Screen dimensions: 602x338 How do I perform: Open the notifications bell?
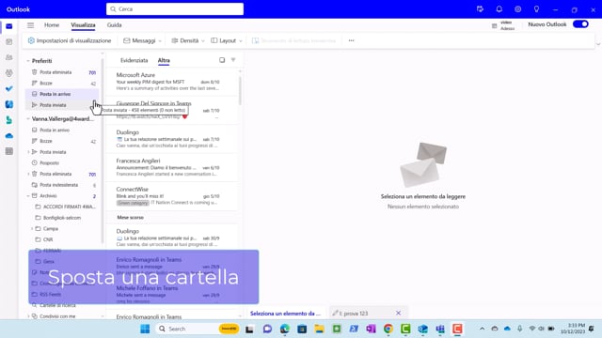click(499, 9)
